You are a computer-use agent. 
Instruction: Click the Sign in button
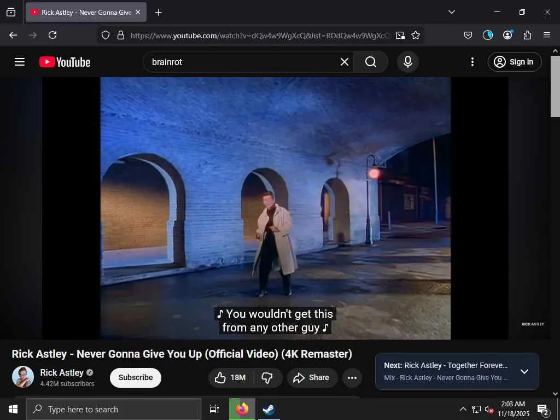tap(515, 62)
